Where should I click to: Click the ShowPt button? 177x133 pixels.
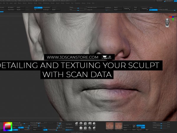[x=21, y=10]
